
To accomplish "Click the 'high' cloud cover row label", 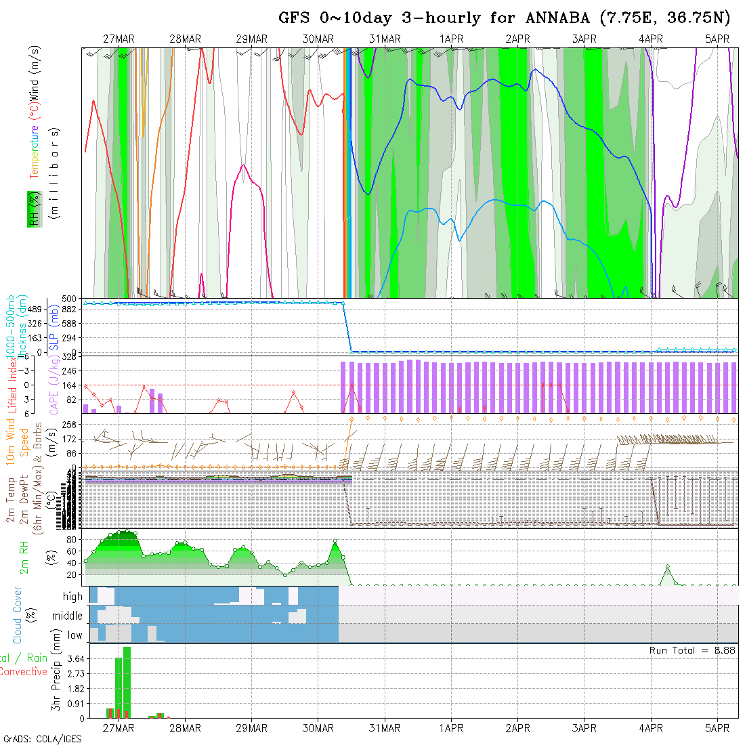I will pos(72,597).
